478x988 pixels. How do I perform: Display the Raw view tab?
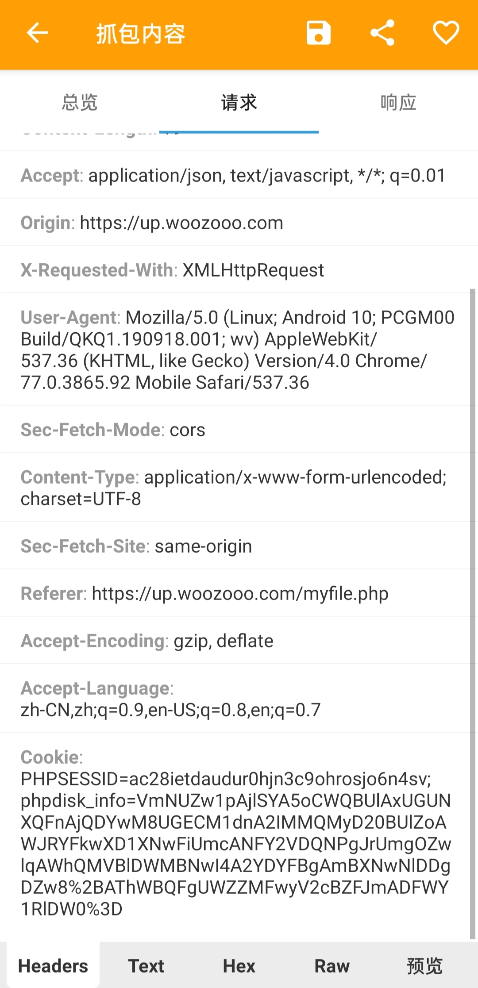coord(332,966)
